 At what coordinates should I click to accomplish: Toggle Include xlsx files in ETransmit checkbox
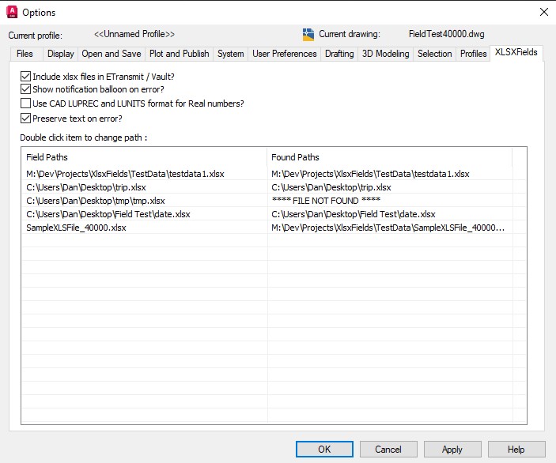26,77
